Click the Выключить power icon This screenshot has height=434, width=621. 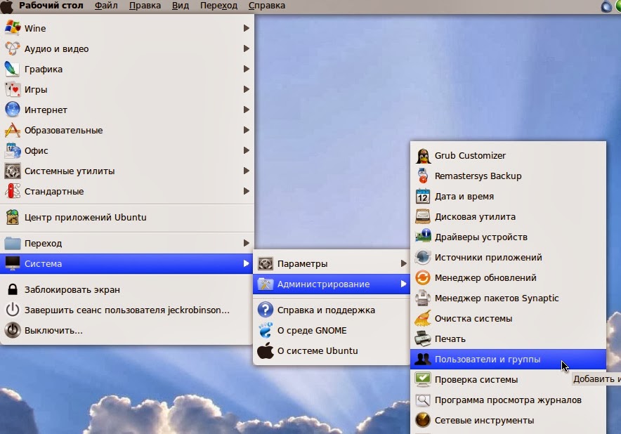click(x=13, y=330)
